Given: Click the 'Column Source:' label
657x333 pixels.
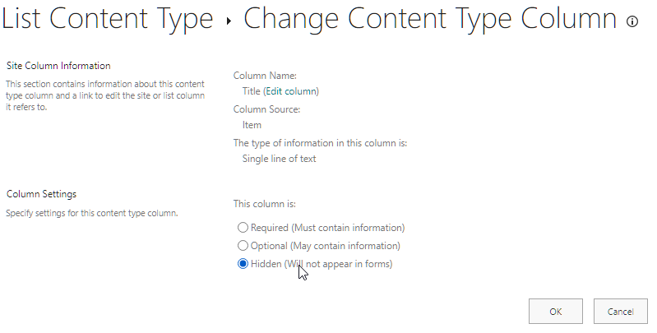Looking at the screenshot, I should [267, 109].
